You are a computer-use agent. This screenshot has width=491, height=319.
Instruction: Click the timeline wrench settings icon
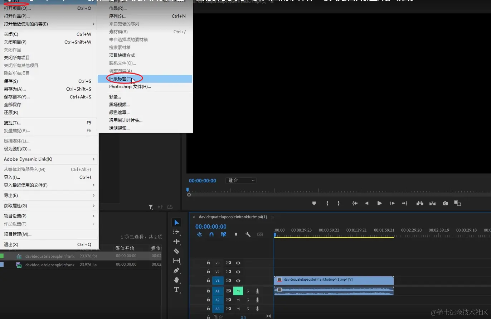(248, 234)
